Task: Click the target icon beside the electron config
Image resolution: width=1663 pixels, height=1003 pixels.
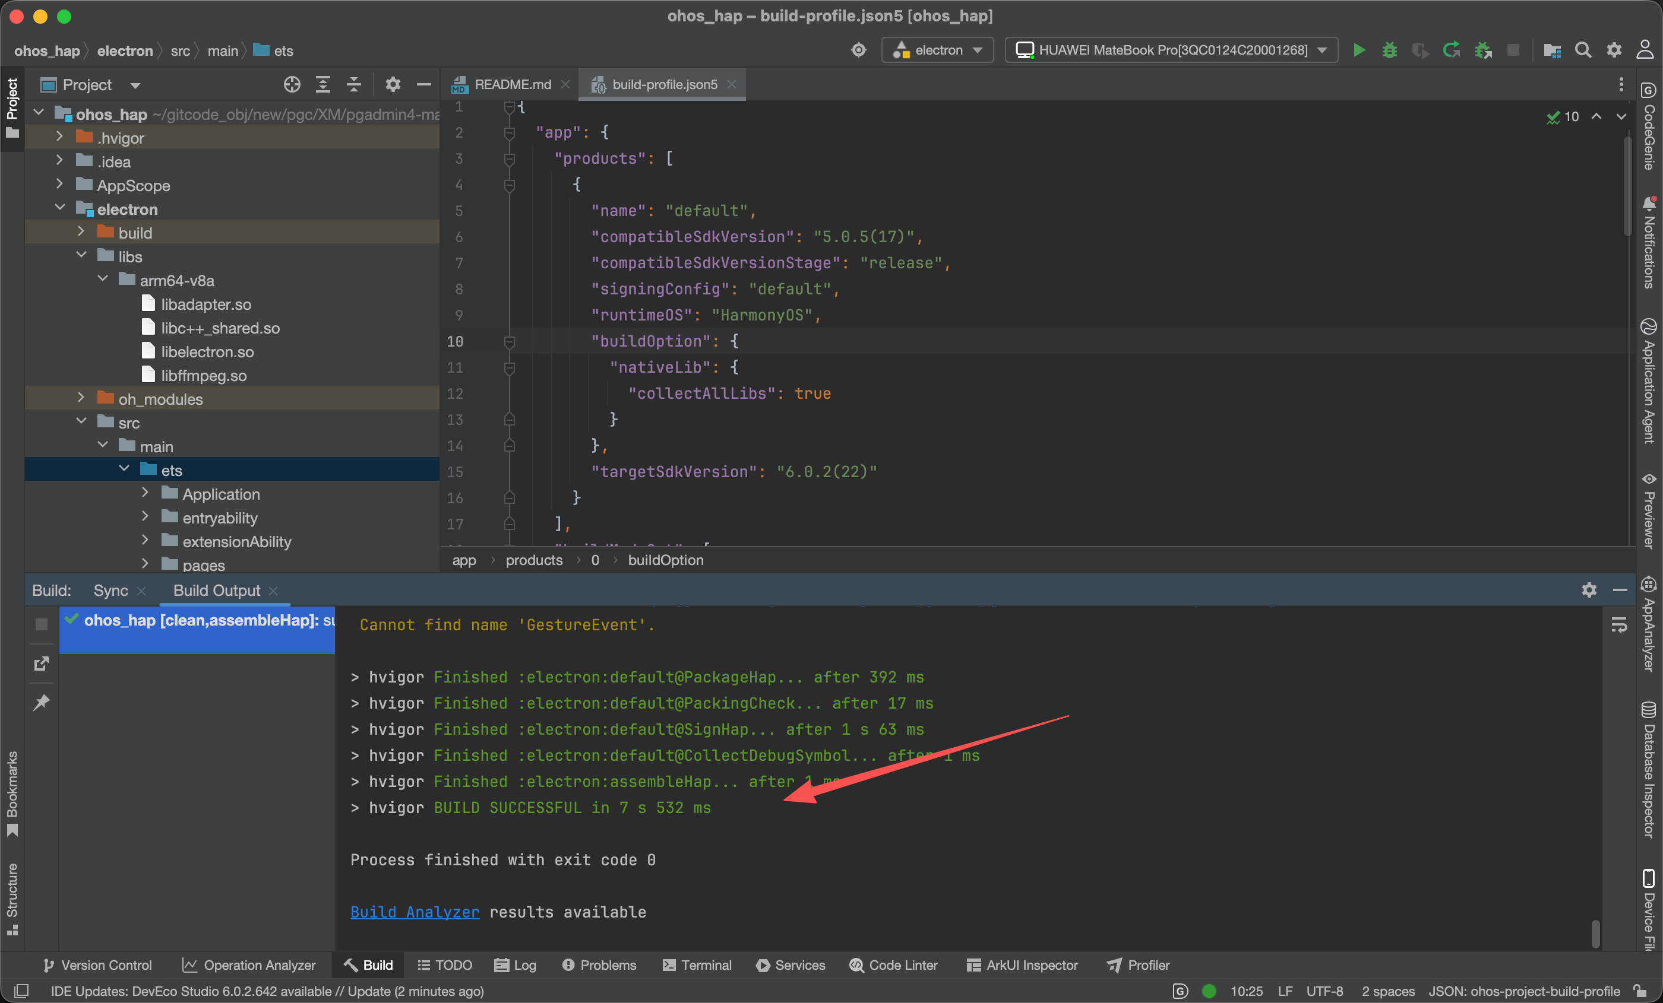Action: pos(858,50)
